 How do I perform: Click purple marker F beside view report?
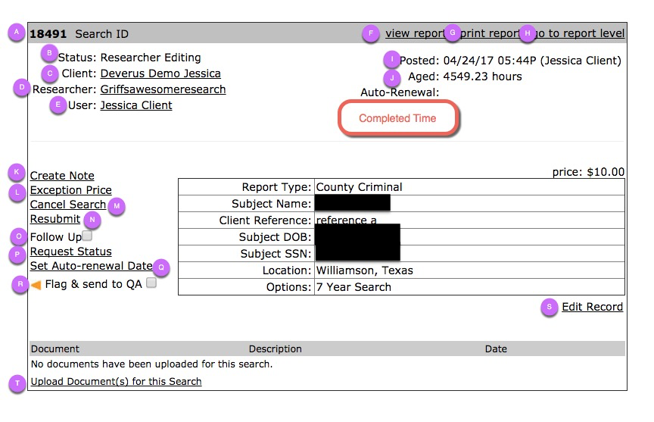371,33
